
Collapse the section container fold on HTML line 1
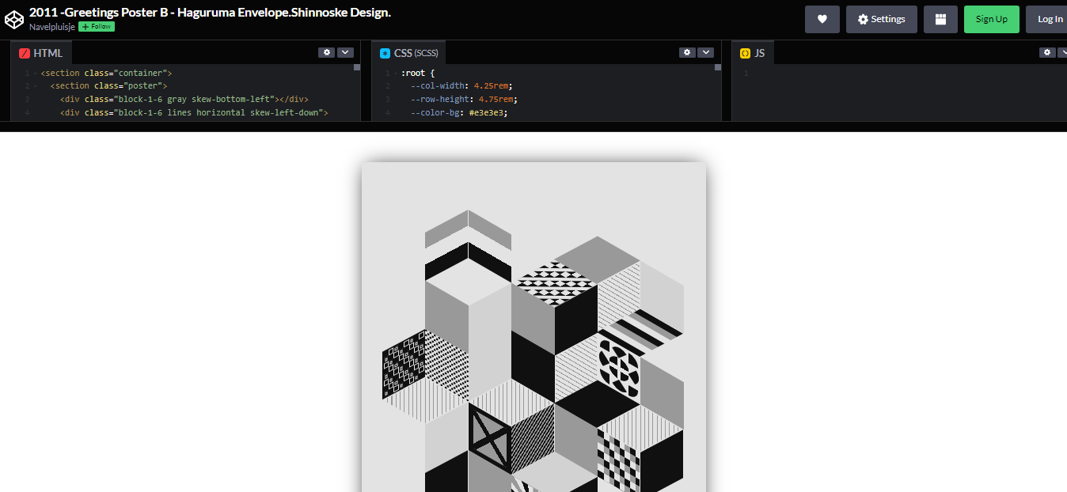click(x=35, y=74)
